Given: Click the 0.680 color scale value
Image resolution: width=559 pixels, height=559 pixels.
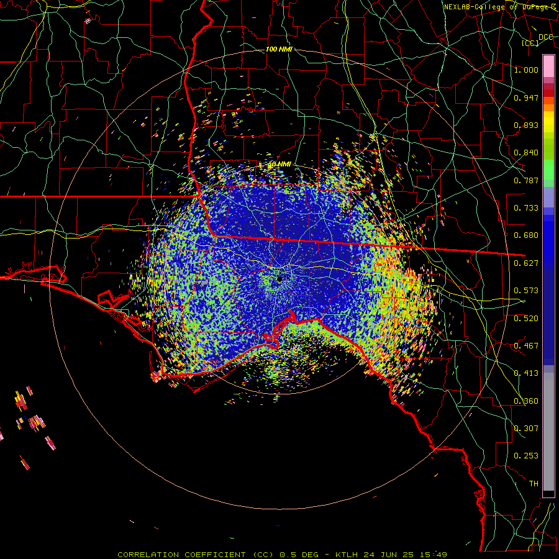Looking at the screenshot, I should click(x=526, y=235).
